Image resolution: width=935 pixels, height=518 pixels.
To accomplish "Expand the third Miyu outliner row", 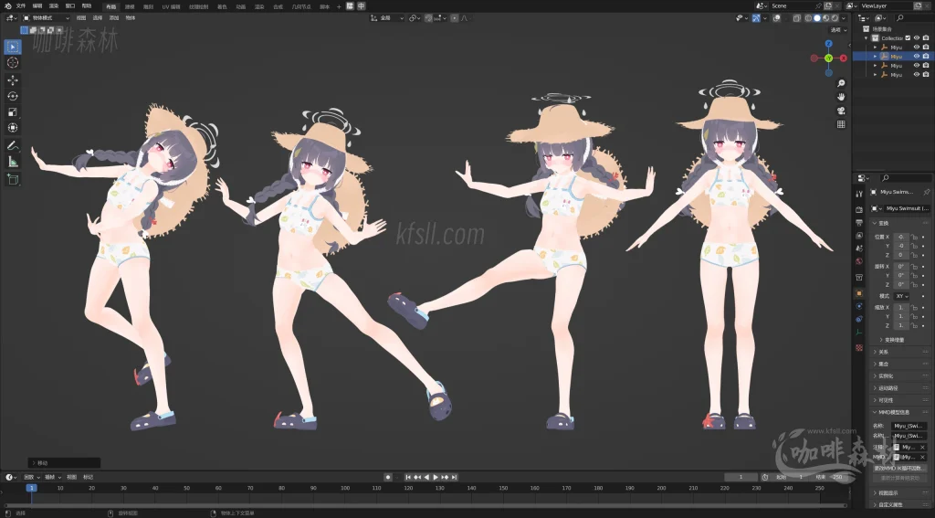I will pyautogui.click(x=876, y=66).
